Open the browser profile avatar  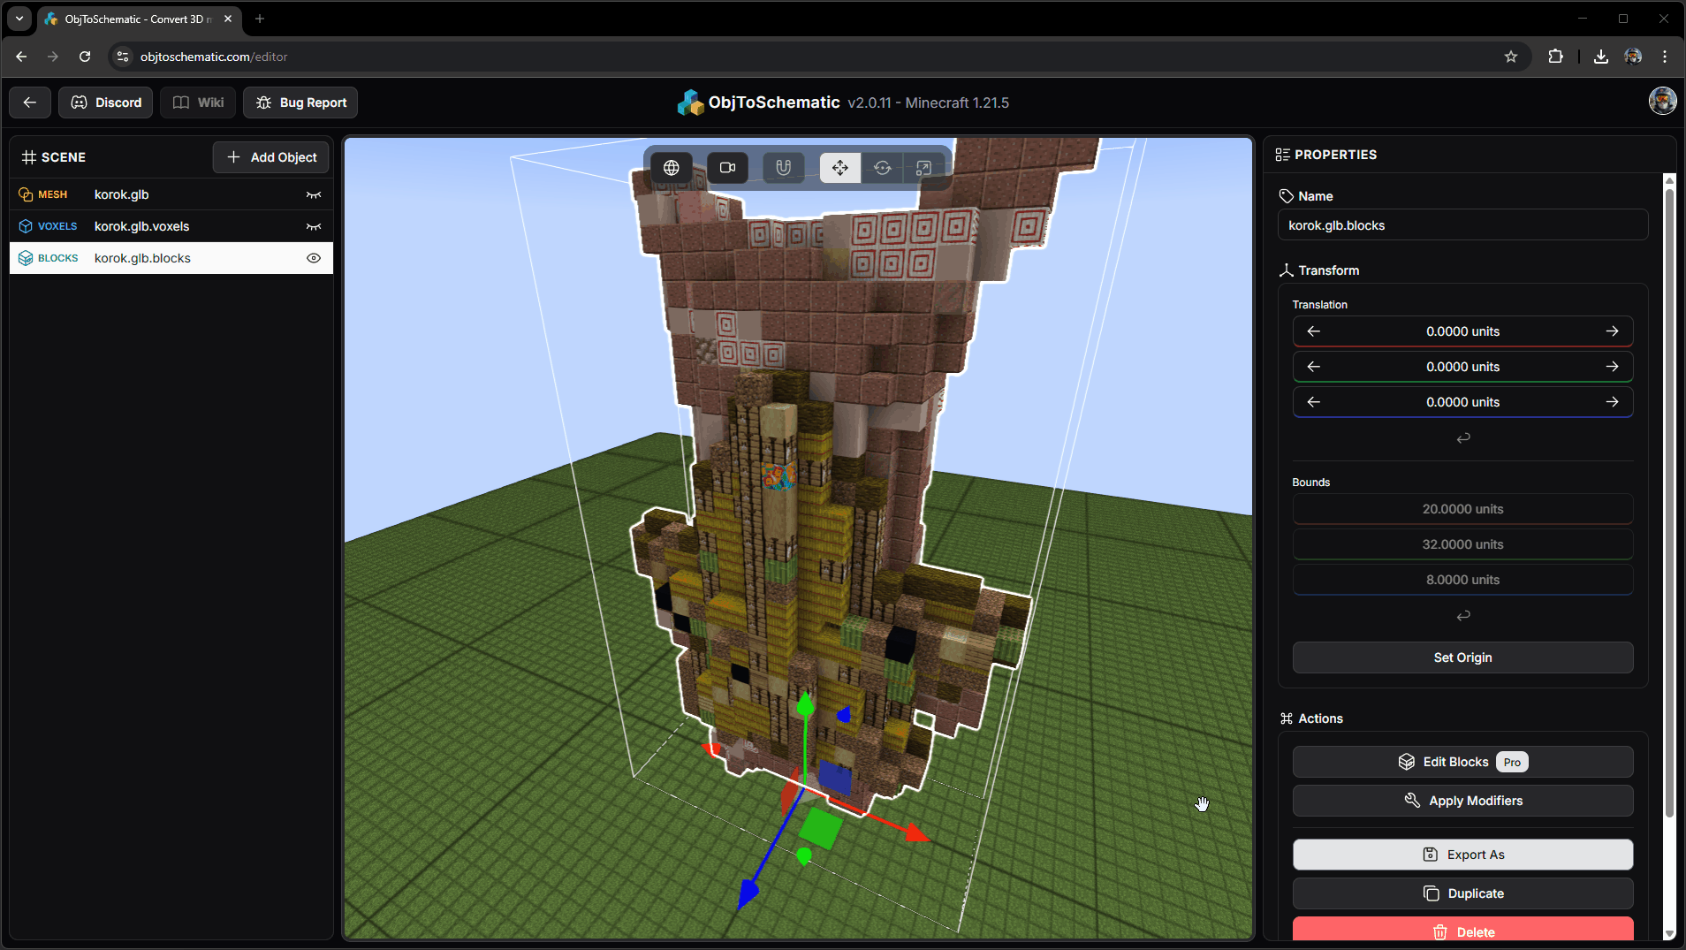pos(1633,57)
